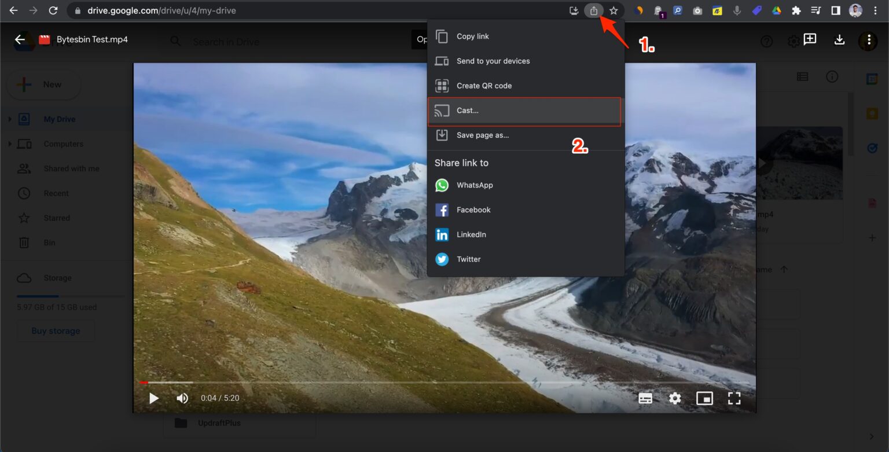
Task: Open Google Keep in the side panel
Action: click(x=872, y=113)
